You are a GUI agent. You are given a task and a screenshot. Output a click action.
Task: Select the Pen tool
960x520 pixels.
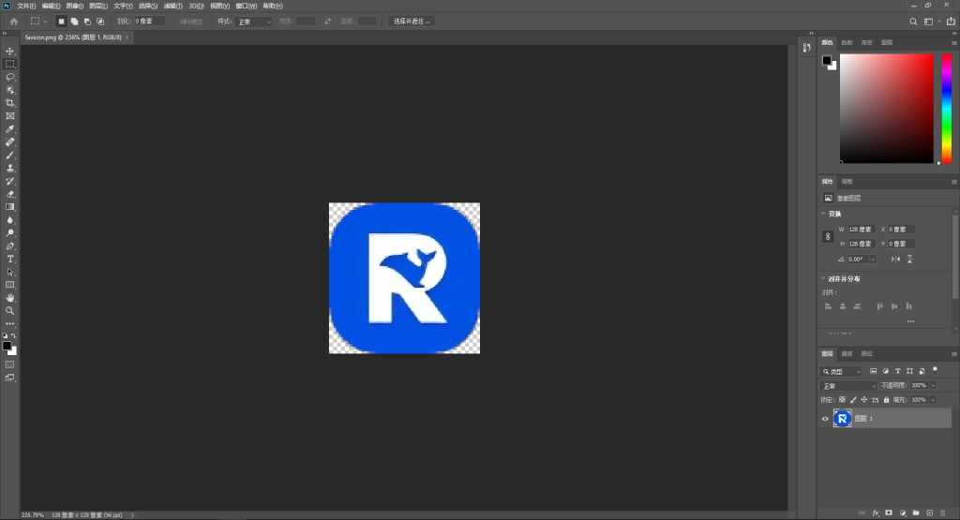tap(9, 245)
